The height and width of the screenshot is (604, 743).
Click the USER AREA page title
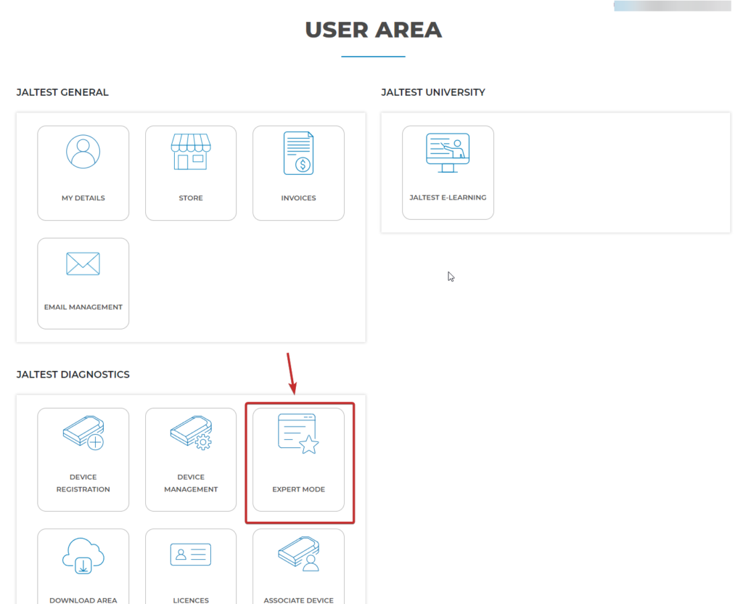pos(374,30)
